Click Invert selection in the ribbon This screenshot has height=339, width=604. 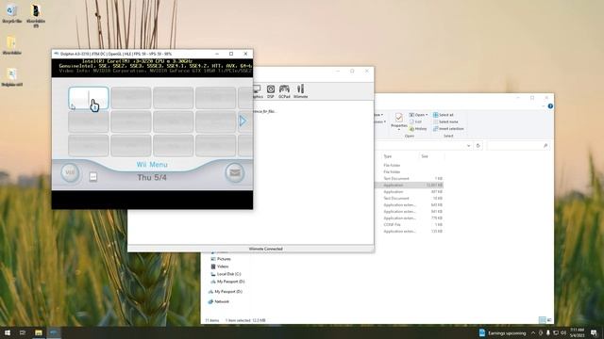pos(448,129)
